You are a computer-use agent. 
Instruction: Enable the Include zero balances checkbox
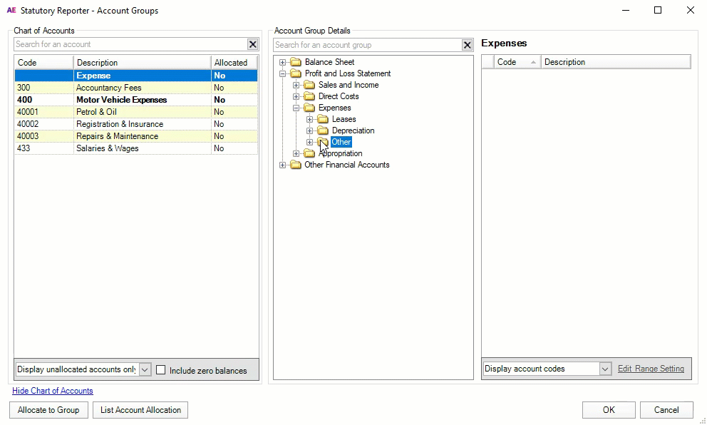pos(161,370)
